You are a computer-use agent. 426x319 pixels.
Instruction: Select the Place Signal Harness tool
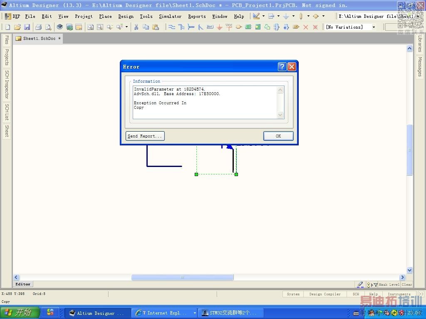[x=191, y=27]
